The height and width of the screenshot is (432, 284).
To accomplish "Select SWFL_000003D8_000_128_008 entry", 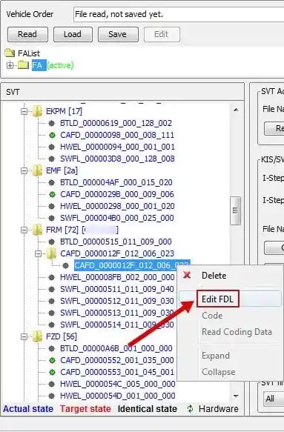I will pos(117,159).
